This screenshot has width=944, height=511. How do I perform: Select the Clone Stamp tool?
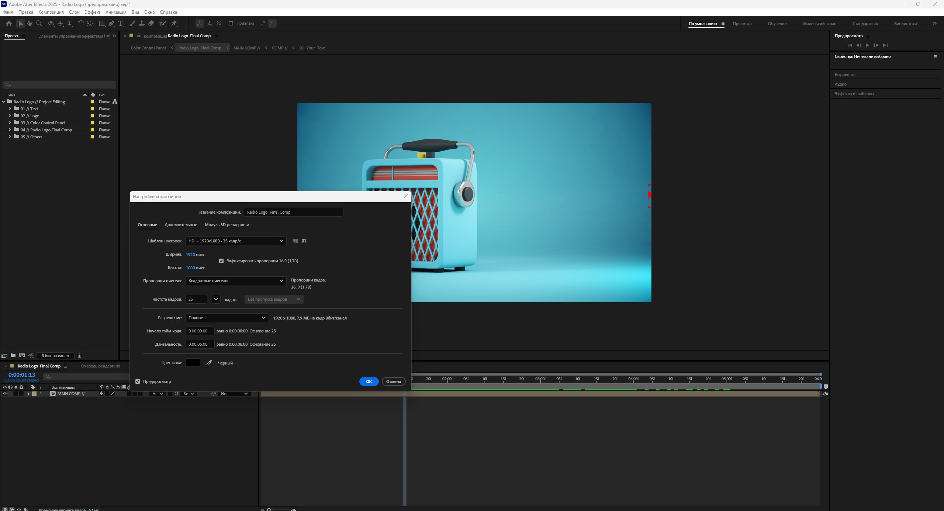141,23
